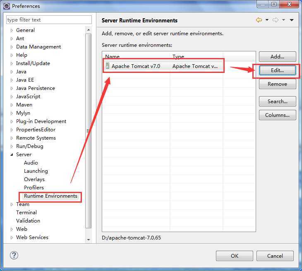Click the Add... button
Viewport: 302px width, 271px height.
point(277,56)
